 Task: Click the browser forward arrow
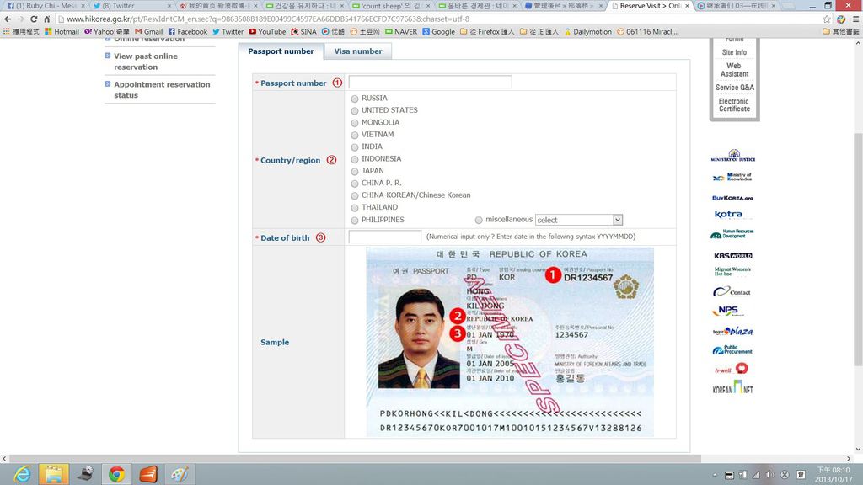click(x=20, y=19)
